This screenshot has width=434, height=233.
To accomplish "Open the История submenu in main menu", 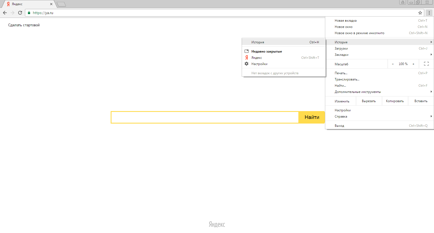I will click(379, 42).
